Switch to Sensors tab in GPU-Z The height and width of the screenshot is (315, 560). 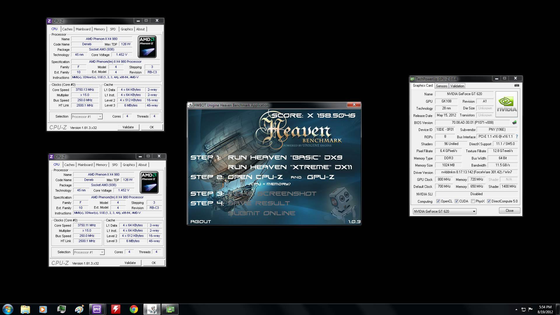coord(441,86)
